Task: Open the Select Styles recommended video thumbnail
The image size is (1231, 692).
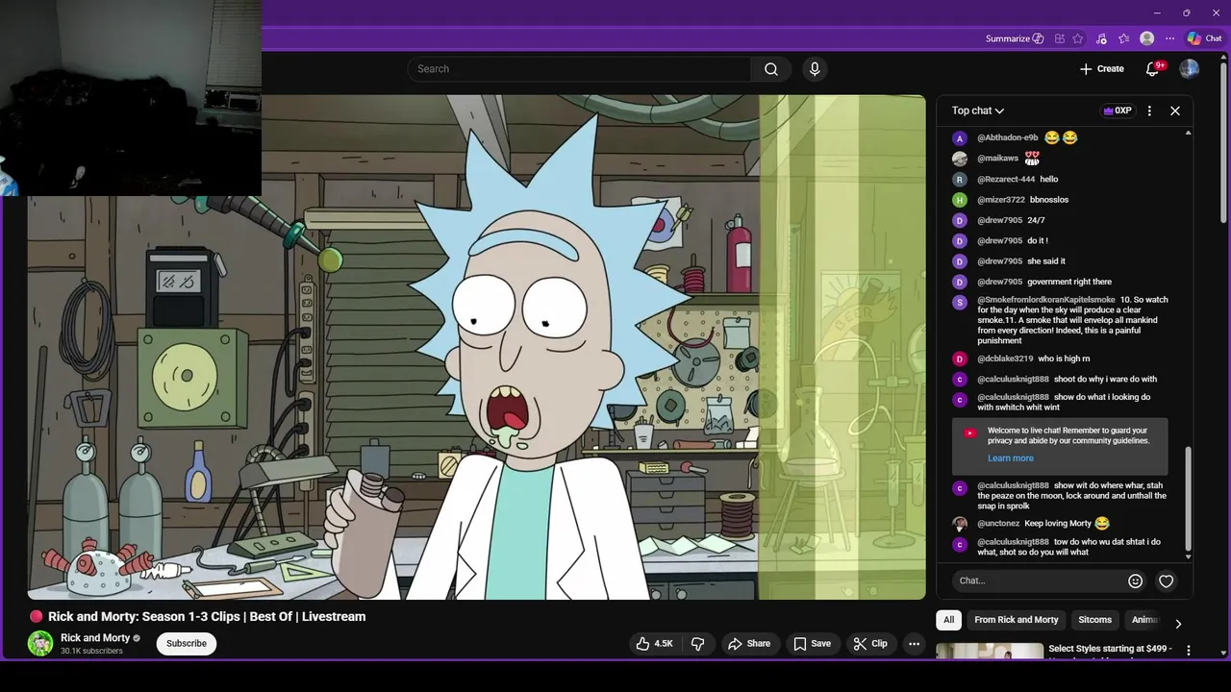Action: [x=990, y=652]
